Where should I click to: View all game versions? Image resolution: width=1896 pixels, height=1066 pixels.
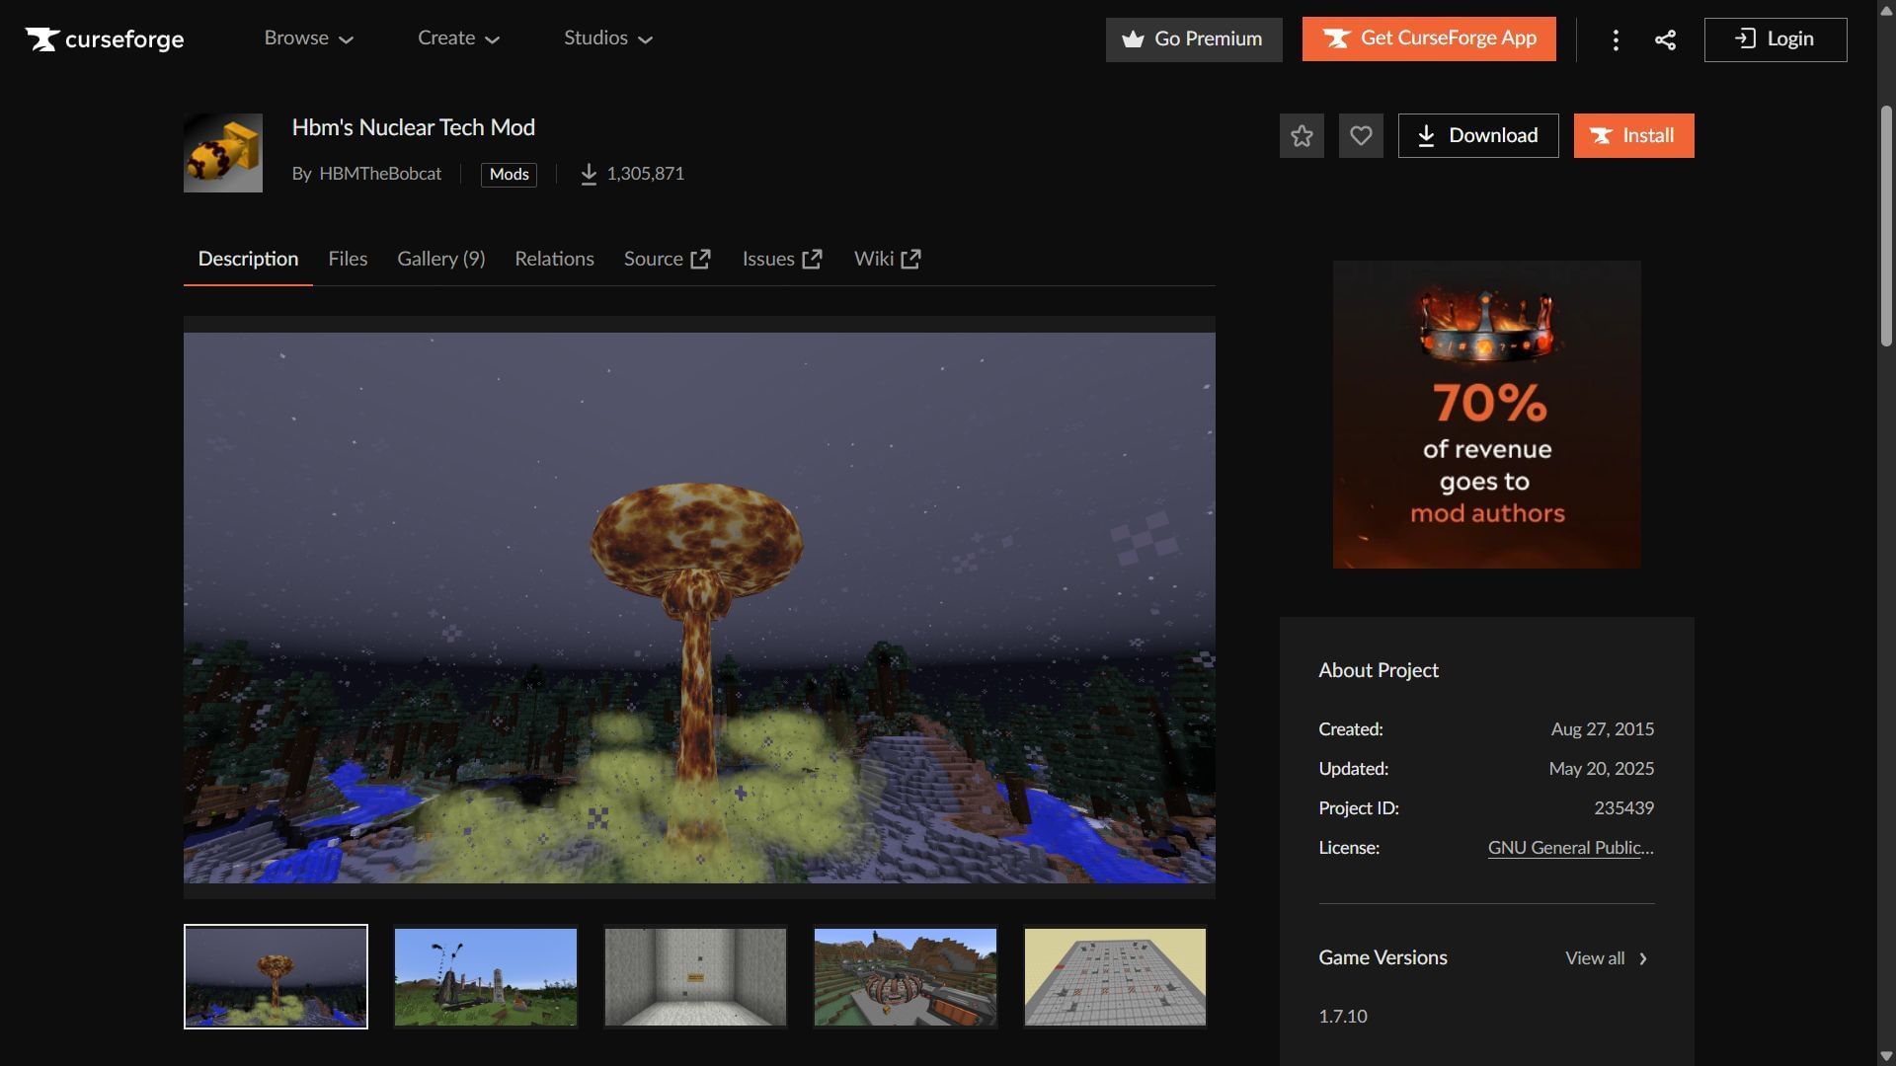(1606, 958)
